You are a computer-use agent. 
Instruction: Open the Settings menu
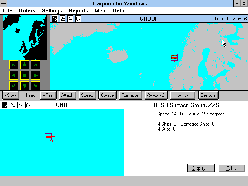pyautogui.click(x=52, y=11)
